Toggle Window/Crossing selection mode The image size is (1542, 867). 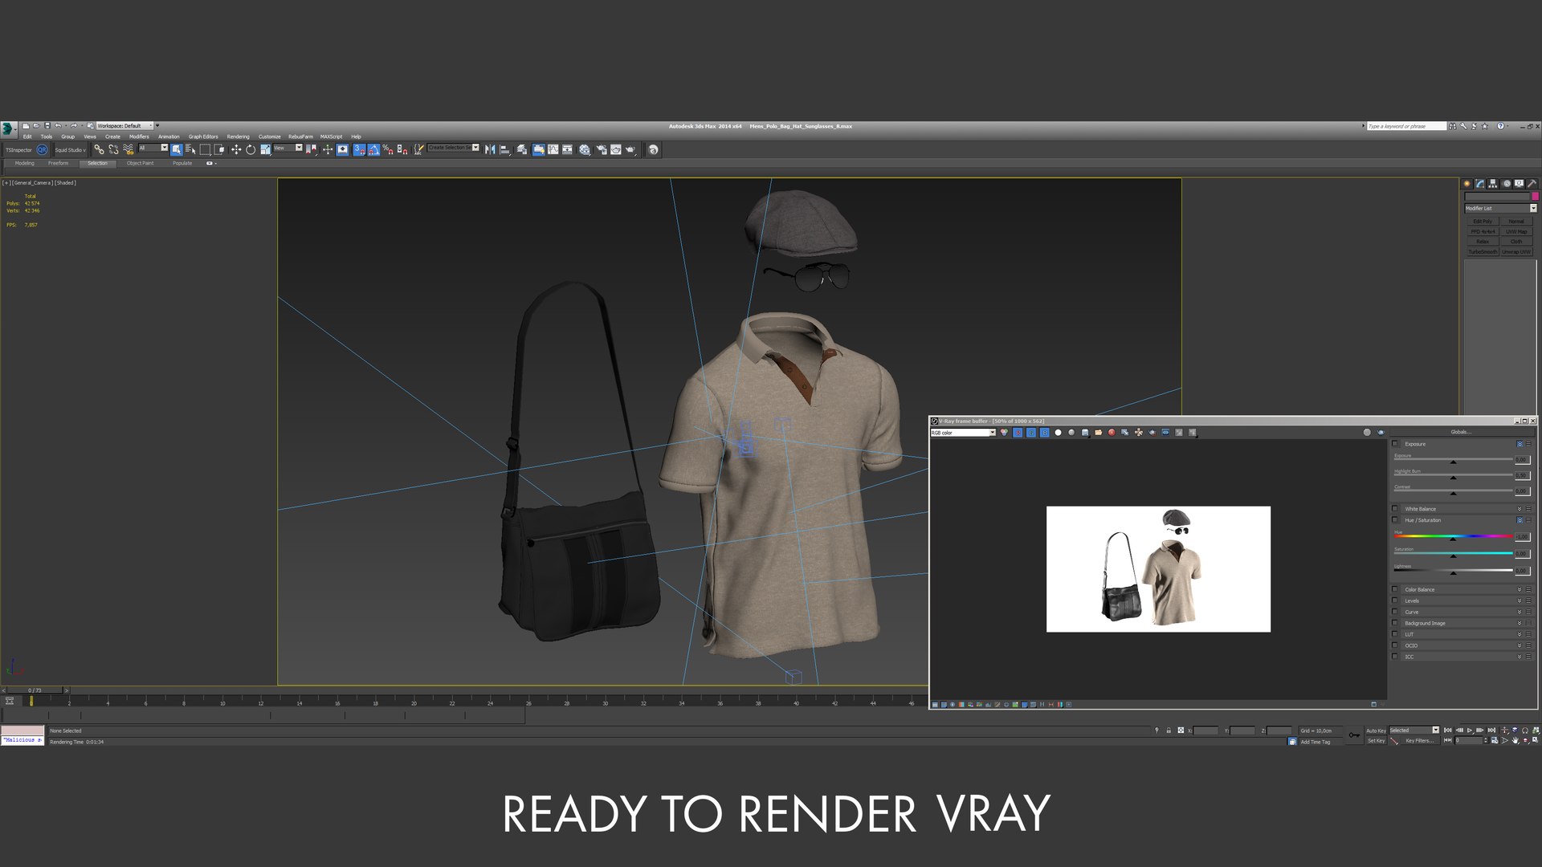219,149
